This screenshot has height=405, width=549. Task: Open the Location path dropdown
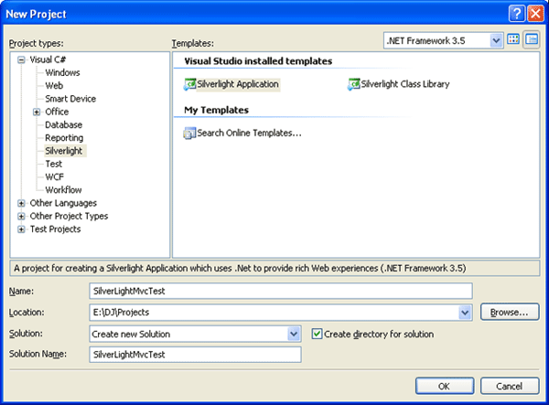465,313
